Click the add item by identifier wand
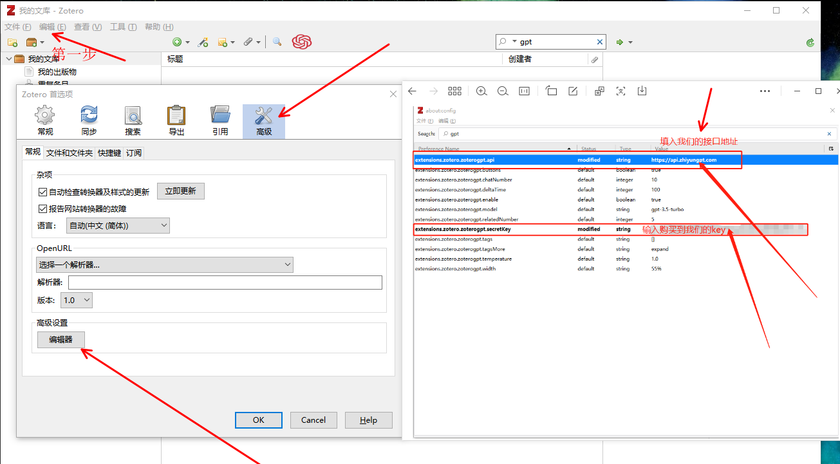The width and height of the screenshot is (840, 464). click(x=203, y=42)
